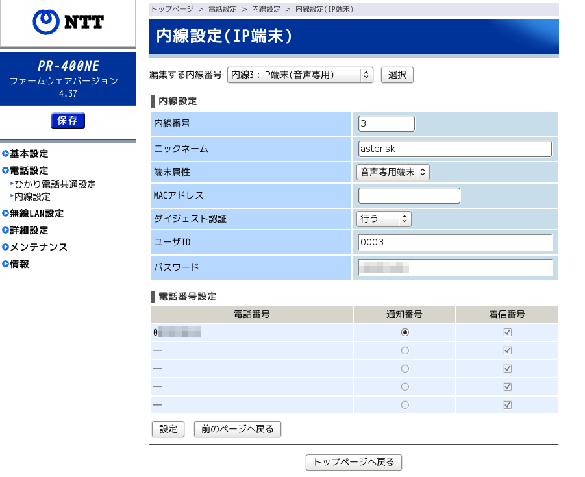
Task: Open 無線LAN設定 from the sidebar
Action: pyautogui.click(x=36, y=214)
